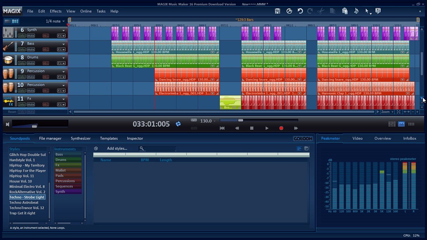
Task: Mute the Drums track 8
Action: (31, 63)
